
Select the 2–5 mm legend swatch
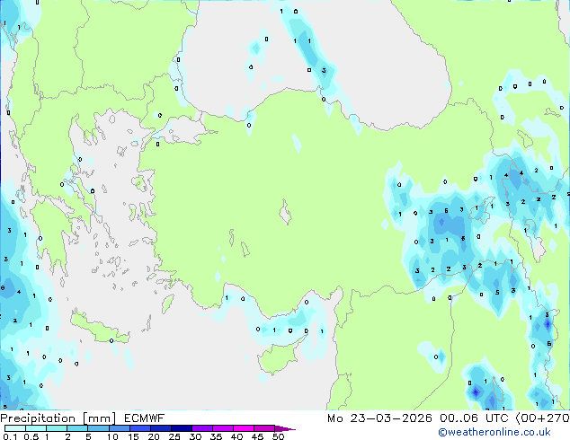tap(77, 428)
